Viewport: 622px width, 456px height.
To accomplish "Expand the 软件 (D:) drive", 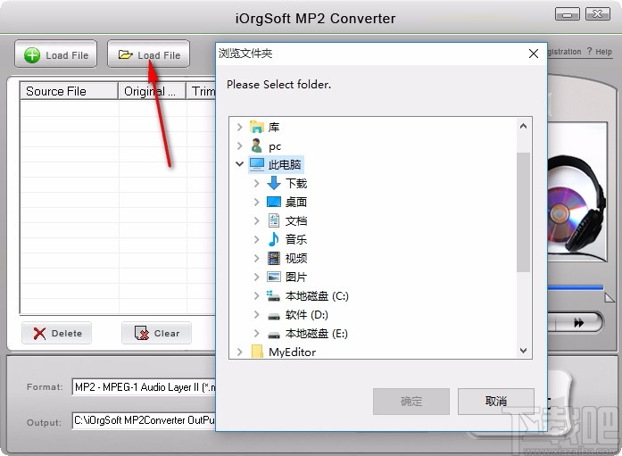I will click(257, 314).
